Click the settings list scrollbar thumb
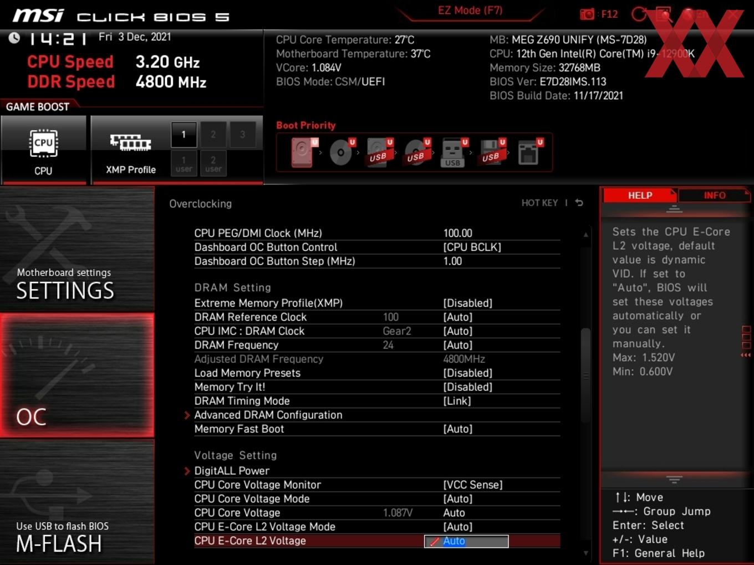This screenshot has width=754, height=565. tap(585, 375)
